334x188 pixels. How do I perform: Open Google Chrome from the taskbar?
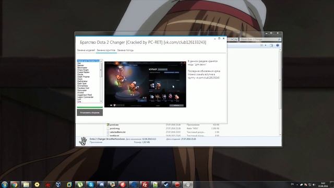15,184
